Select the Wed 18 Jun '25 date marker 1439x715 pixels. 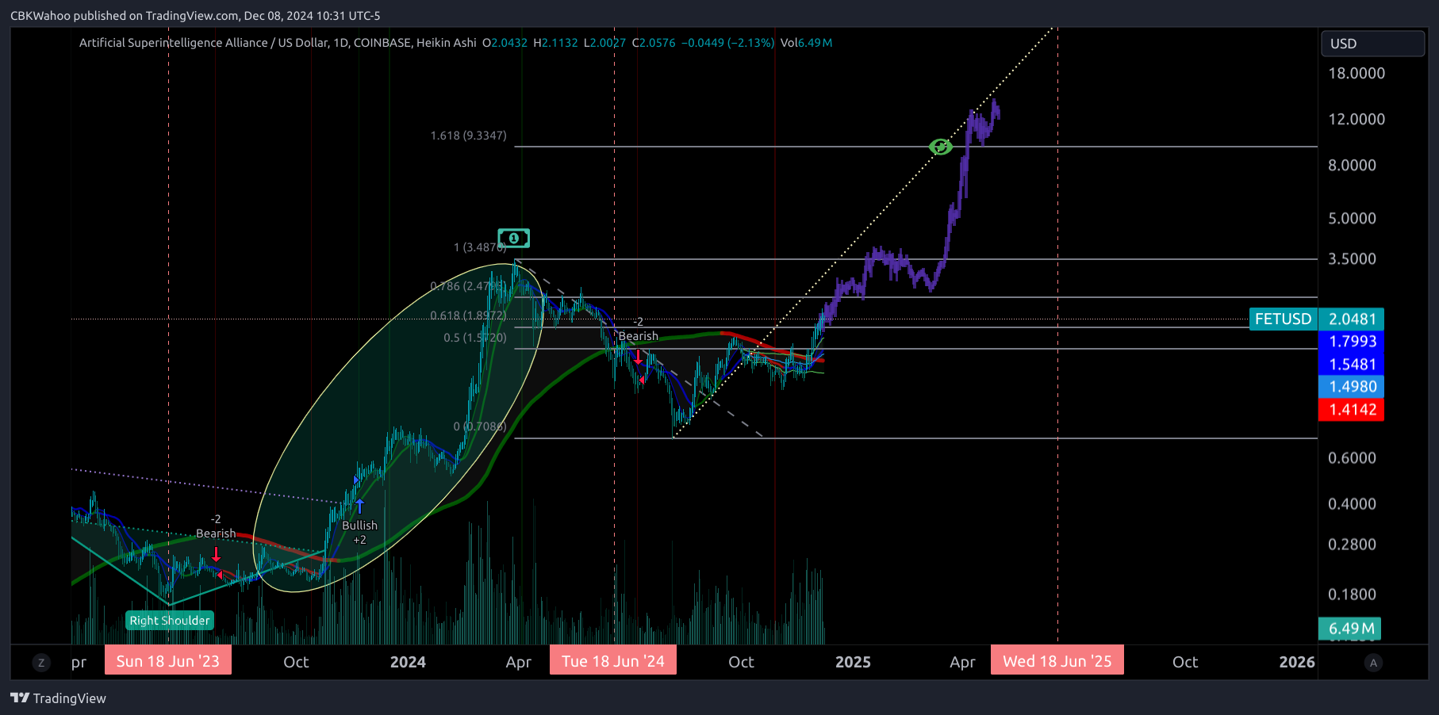pos(1057,661)
